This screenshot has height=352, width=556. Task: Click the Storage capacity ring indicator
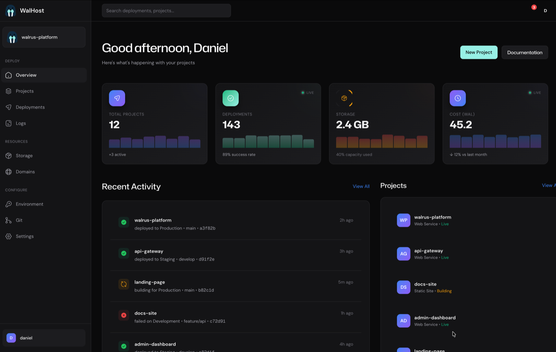tap(344, 98)
